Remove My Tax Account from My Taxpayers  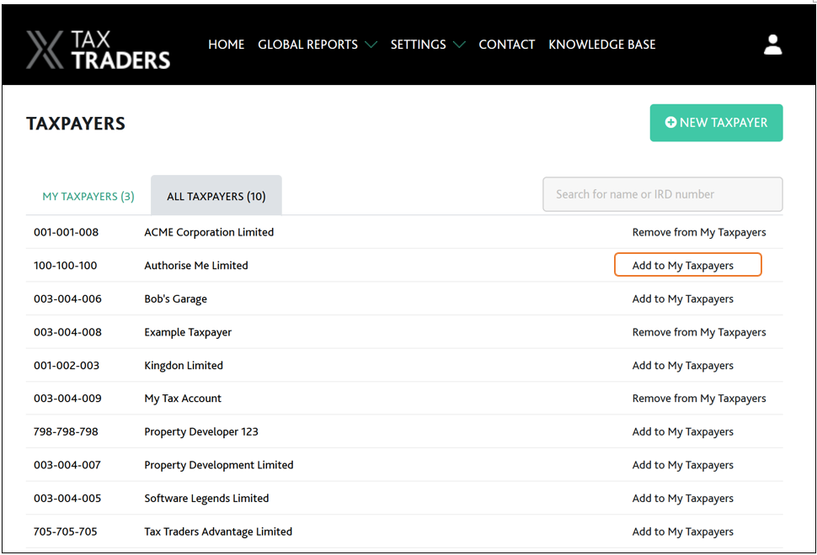tap(698, 399)
